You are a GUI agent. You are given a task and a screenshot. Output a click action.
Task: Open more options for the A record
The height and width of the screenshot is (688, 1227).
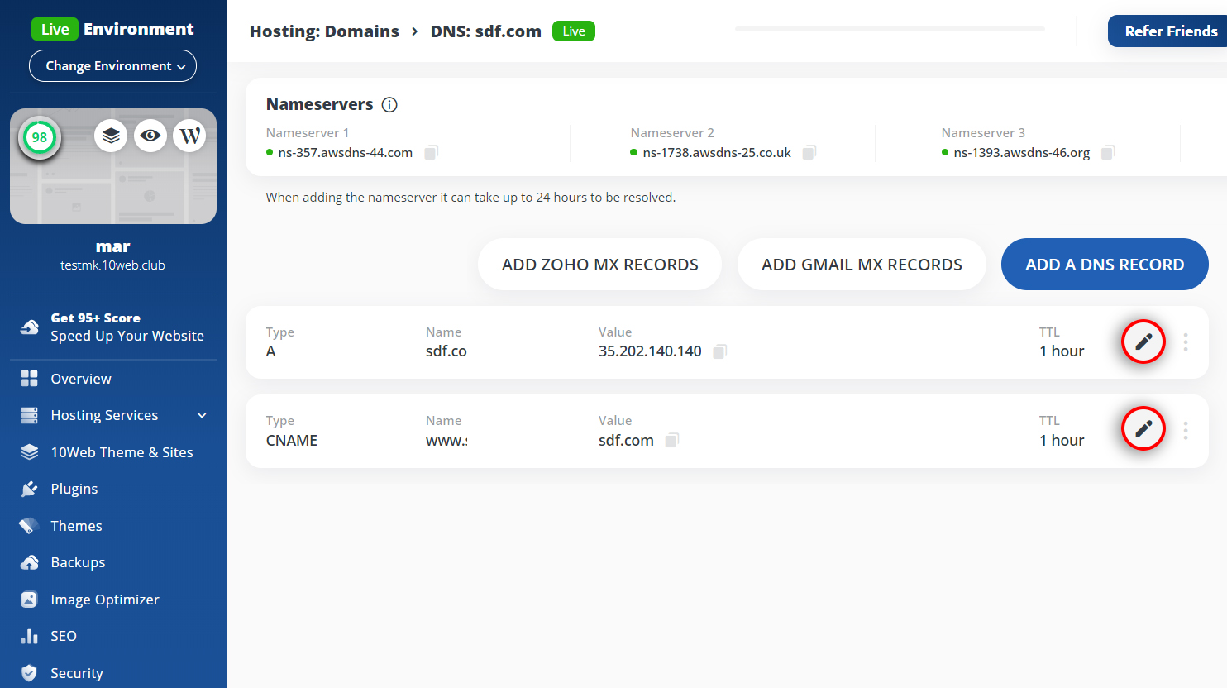point(1186,342)
